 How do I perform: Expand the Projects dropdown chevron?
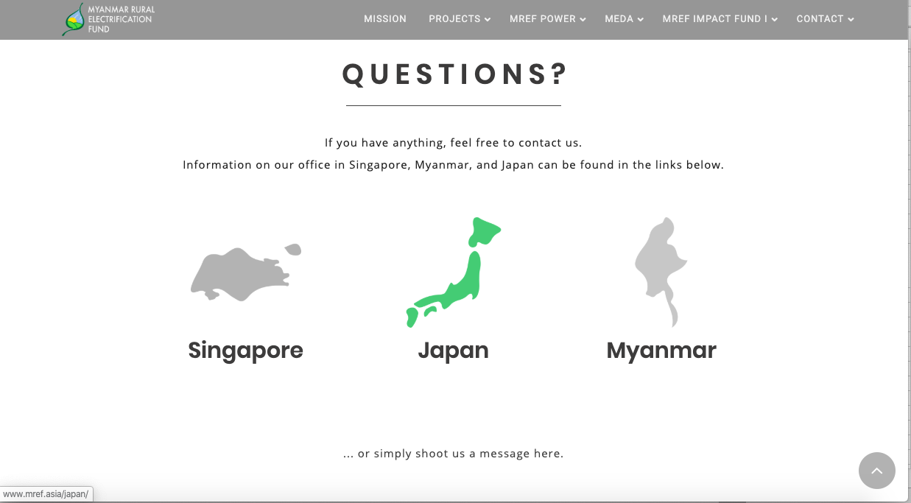[x=488, y=20]
